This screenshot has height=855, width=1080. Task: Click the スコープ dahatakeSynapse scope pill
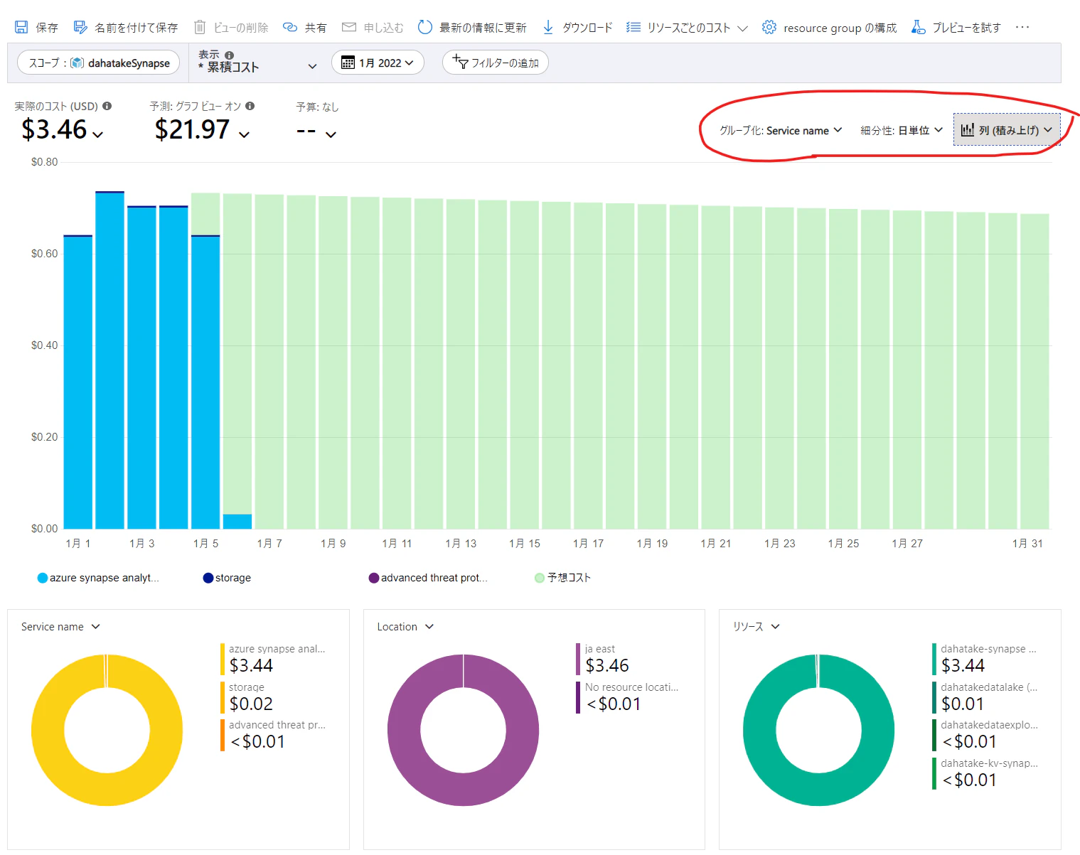[x=99, y=63]
